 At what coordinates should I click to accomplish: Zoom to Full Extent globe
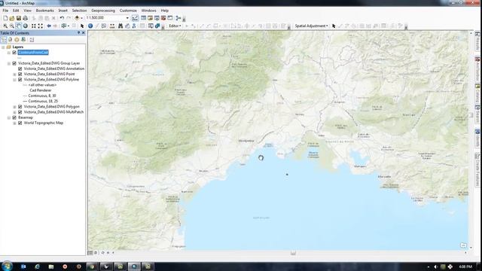coord(26,26)
